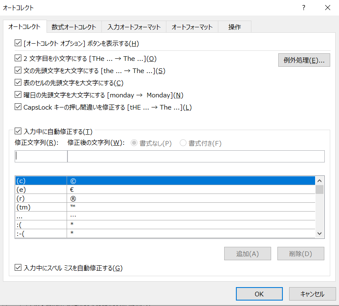Disable 入力中に自動修正する option
The width and height of the screenshot is (339, 306).
(18, 131)
